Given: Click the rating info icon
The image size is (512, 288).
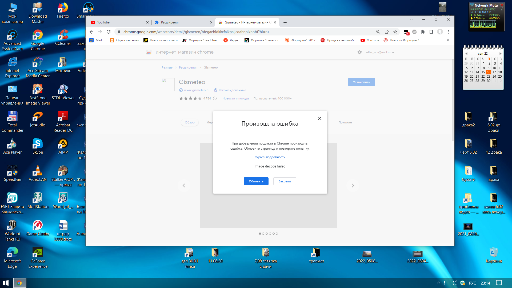Looking at the screenshot, I should 215,98.
